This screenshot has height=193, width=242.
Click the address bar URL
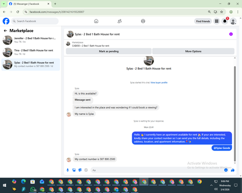pyautogui.click(x=57, y=12)
